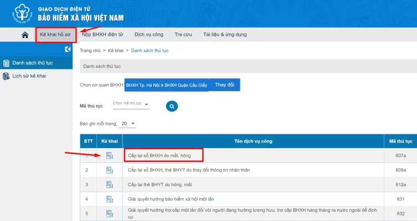417x221 pixels.
Task: Open declaration form icon for row 4
Action: [x=109, y=198]
